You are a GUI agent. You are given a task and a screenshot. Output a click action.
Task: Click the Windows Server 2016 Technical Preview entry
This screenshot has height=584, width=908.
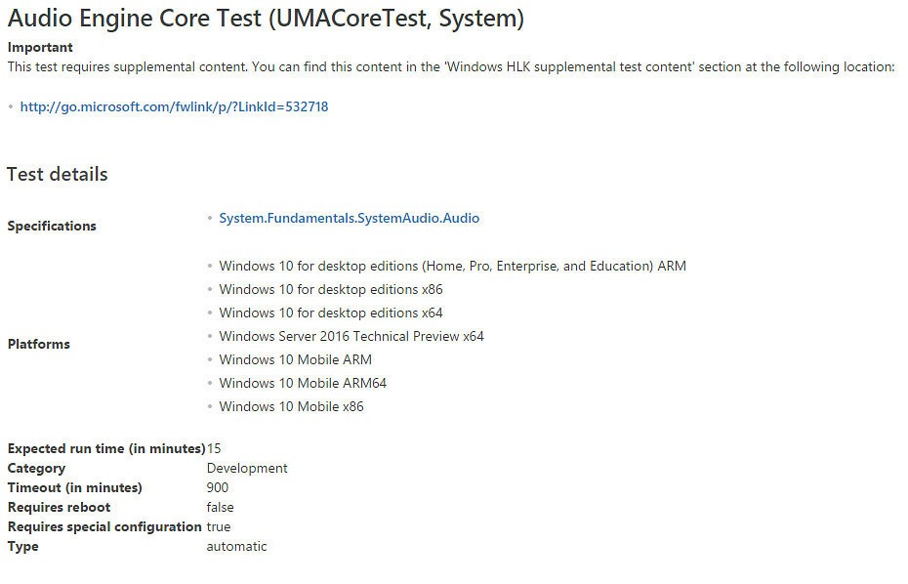[x=351, y=336]
